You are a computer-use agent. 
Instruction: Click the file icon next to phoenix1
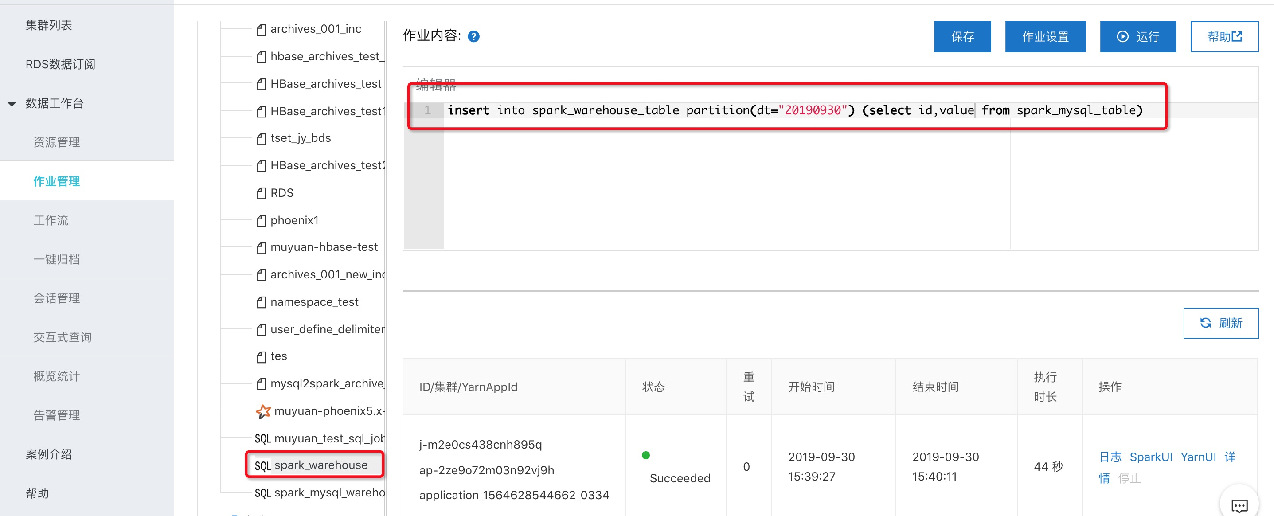262,221
